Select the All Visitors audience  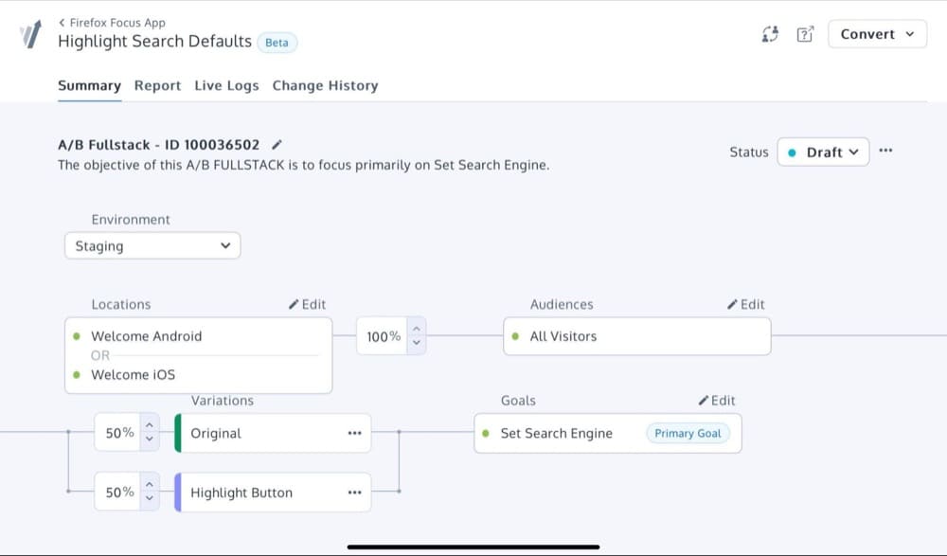click(636, 336)
